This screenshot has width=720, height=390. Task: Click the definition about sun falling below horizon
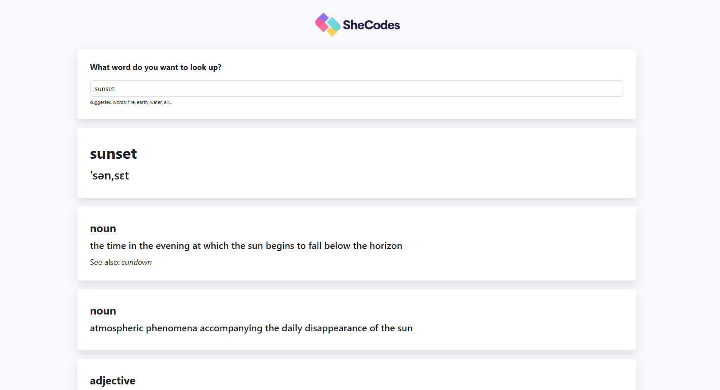(246, 246)
